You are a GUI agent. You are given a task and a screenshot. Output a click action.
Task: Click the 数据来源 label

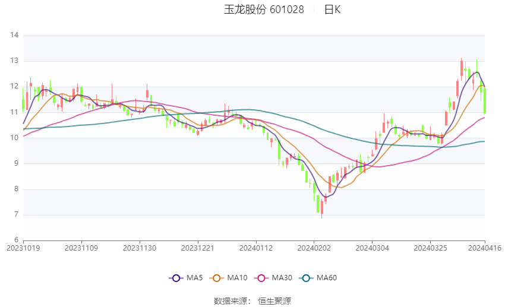231,301
